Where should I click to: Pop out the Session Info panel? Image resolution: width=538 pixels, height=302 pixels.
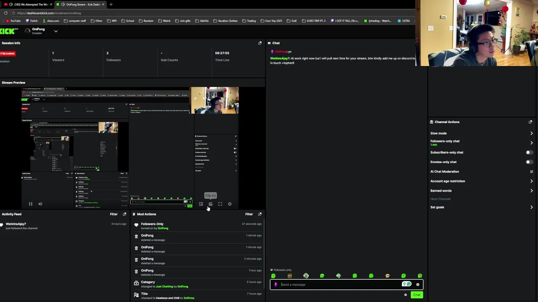point(260,43)
